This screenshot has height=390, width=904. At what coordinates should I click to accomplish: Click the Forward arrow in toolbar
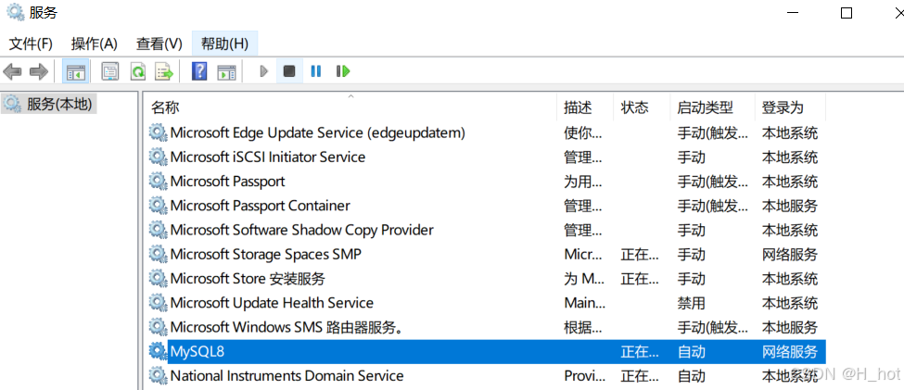39,71
